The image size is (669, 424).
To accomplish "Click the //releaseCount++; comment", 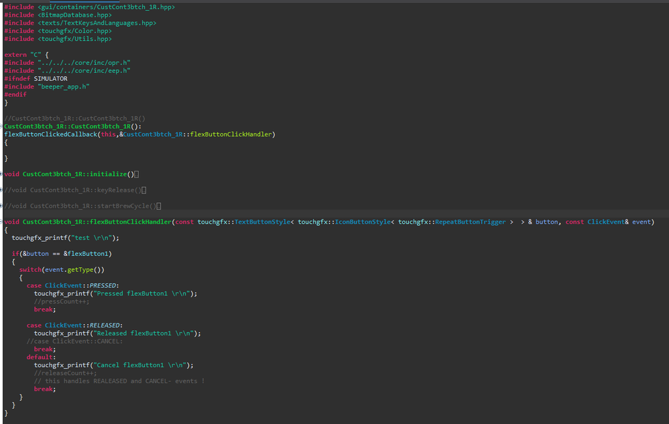I will [x=65, y=373].
